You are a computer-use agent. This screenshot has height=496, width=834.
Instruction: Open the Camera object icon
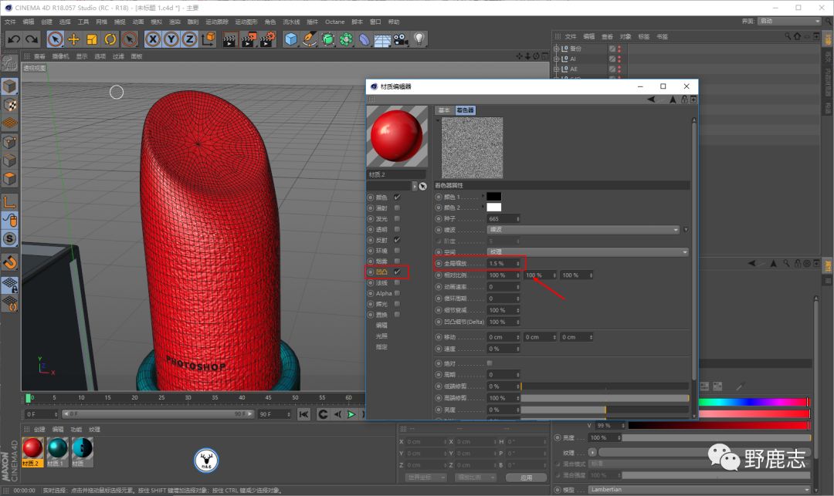[400, 39]
